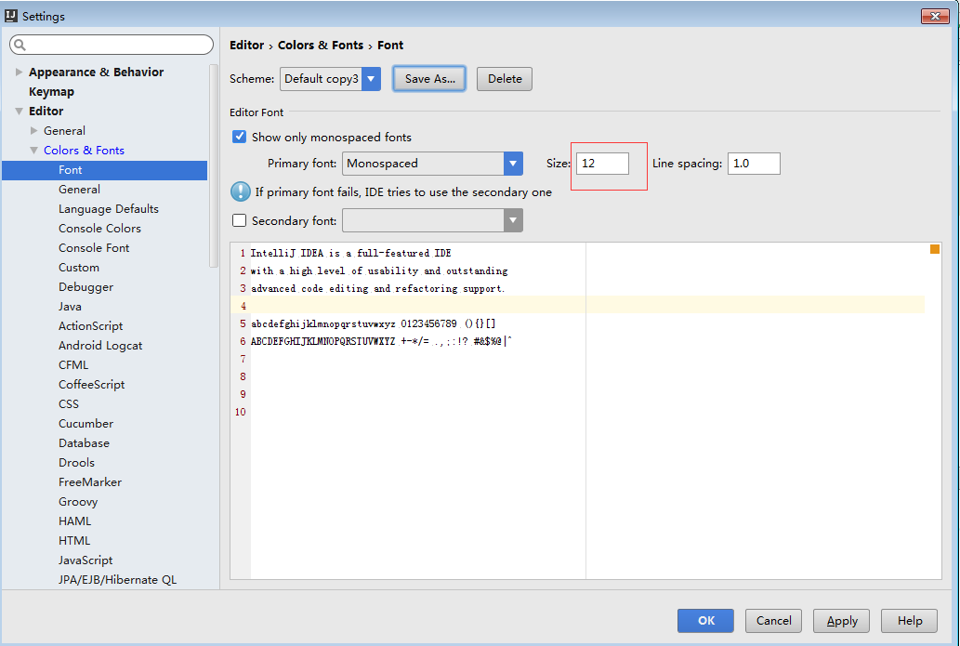Image resolution: width=960 pixels, height=646 pixels.
Task: Enable the Secondary font checkbox
Action: (x=240, y=220)
